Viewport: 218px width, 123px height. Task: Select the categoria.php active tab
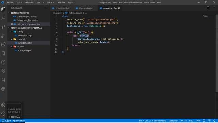[110, 8]
